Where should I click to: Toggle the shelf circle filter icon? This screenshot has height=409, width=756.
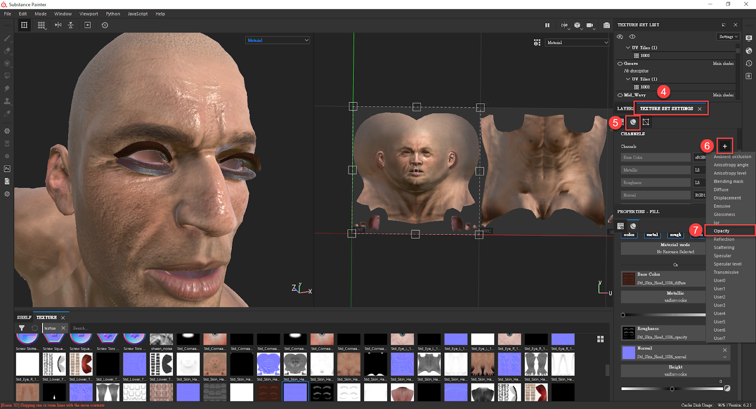(x=34, y=328)
